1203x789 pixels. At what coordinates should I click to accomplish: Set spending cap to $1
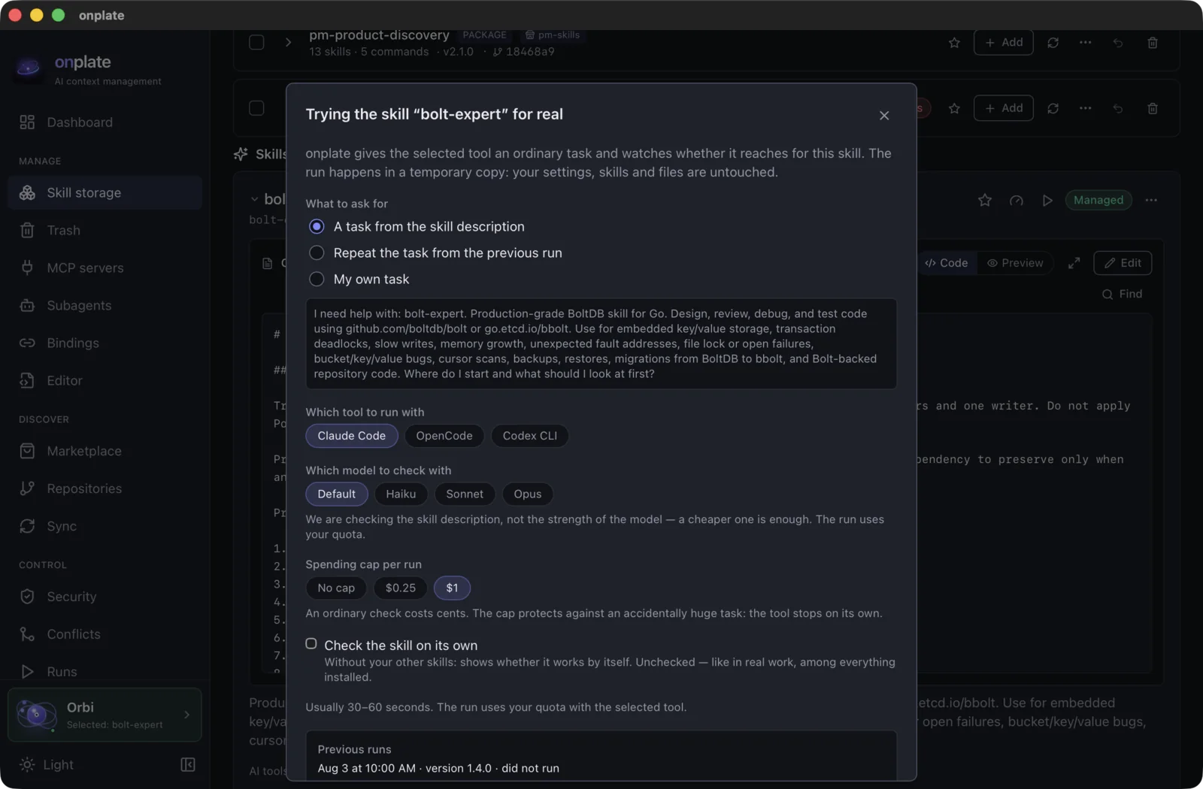point(452,588)
